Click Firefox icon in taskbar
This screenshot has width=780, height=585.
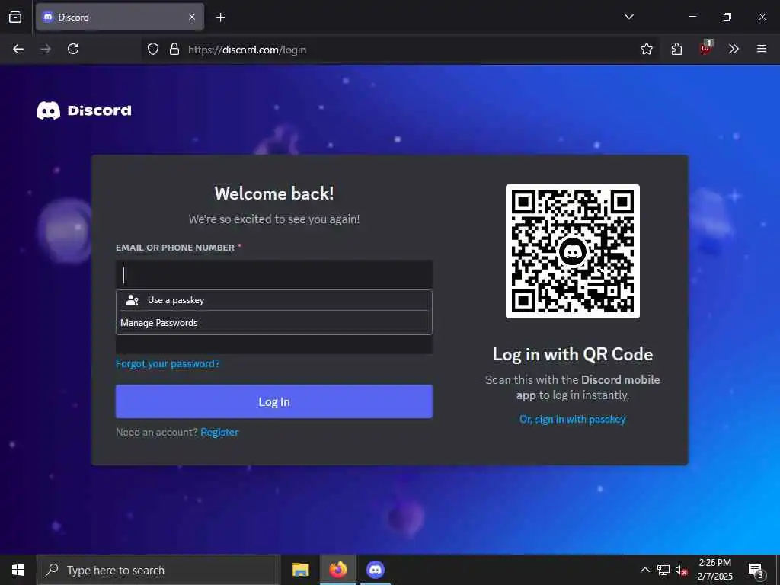(337, 570)
